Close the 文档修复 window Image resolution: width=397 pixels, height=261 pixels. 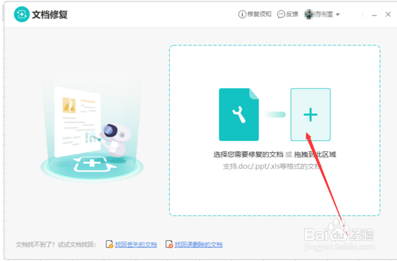point(388,14)
